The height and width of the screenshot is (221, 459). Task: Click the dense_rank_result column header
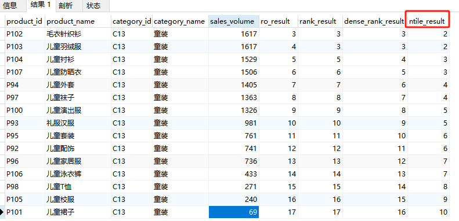(x=375, y=21)
